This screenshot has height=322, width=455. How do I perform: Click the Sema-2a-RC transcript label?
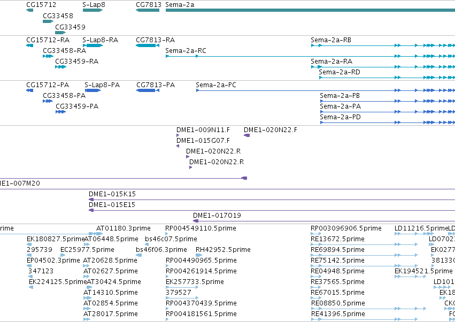(x=186, y=50)
